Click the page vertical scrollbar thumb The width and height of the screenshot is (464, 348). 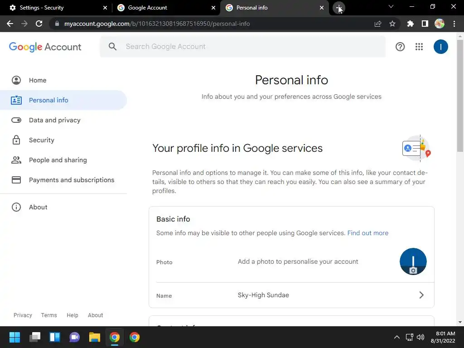coord(460,96)
